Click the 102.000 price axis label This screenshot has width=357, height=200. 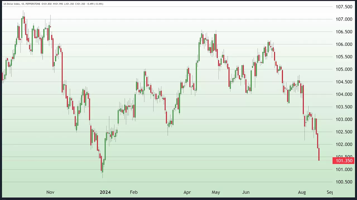coord(344,144)
